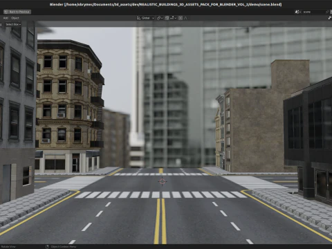Open the Select Box tool dropdown
332x249 pixels.
[13, 24]
